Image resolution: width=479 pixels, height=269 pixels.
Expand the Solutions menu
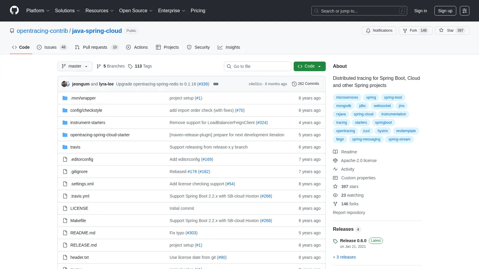(x=67, y=11)
